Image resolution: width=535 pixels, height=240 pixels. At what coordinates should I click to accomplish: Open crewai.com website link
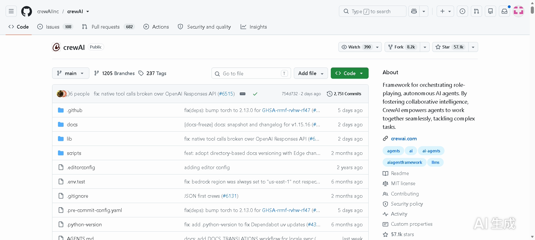(x=404, y=139)
